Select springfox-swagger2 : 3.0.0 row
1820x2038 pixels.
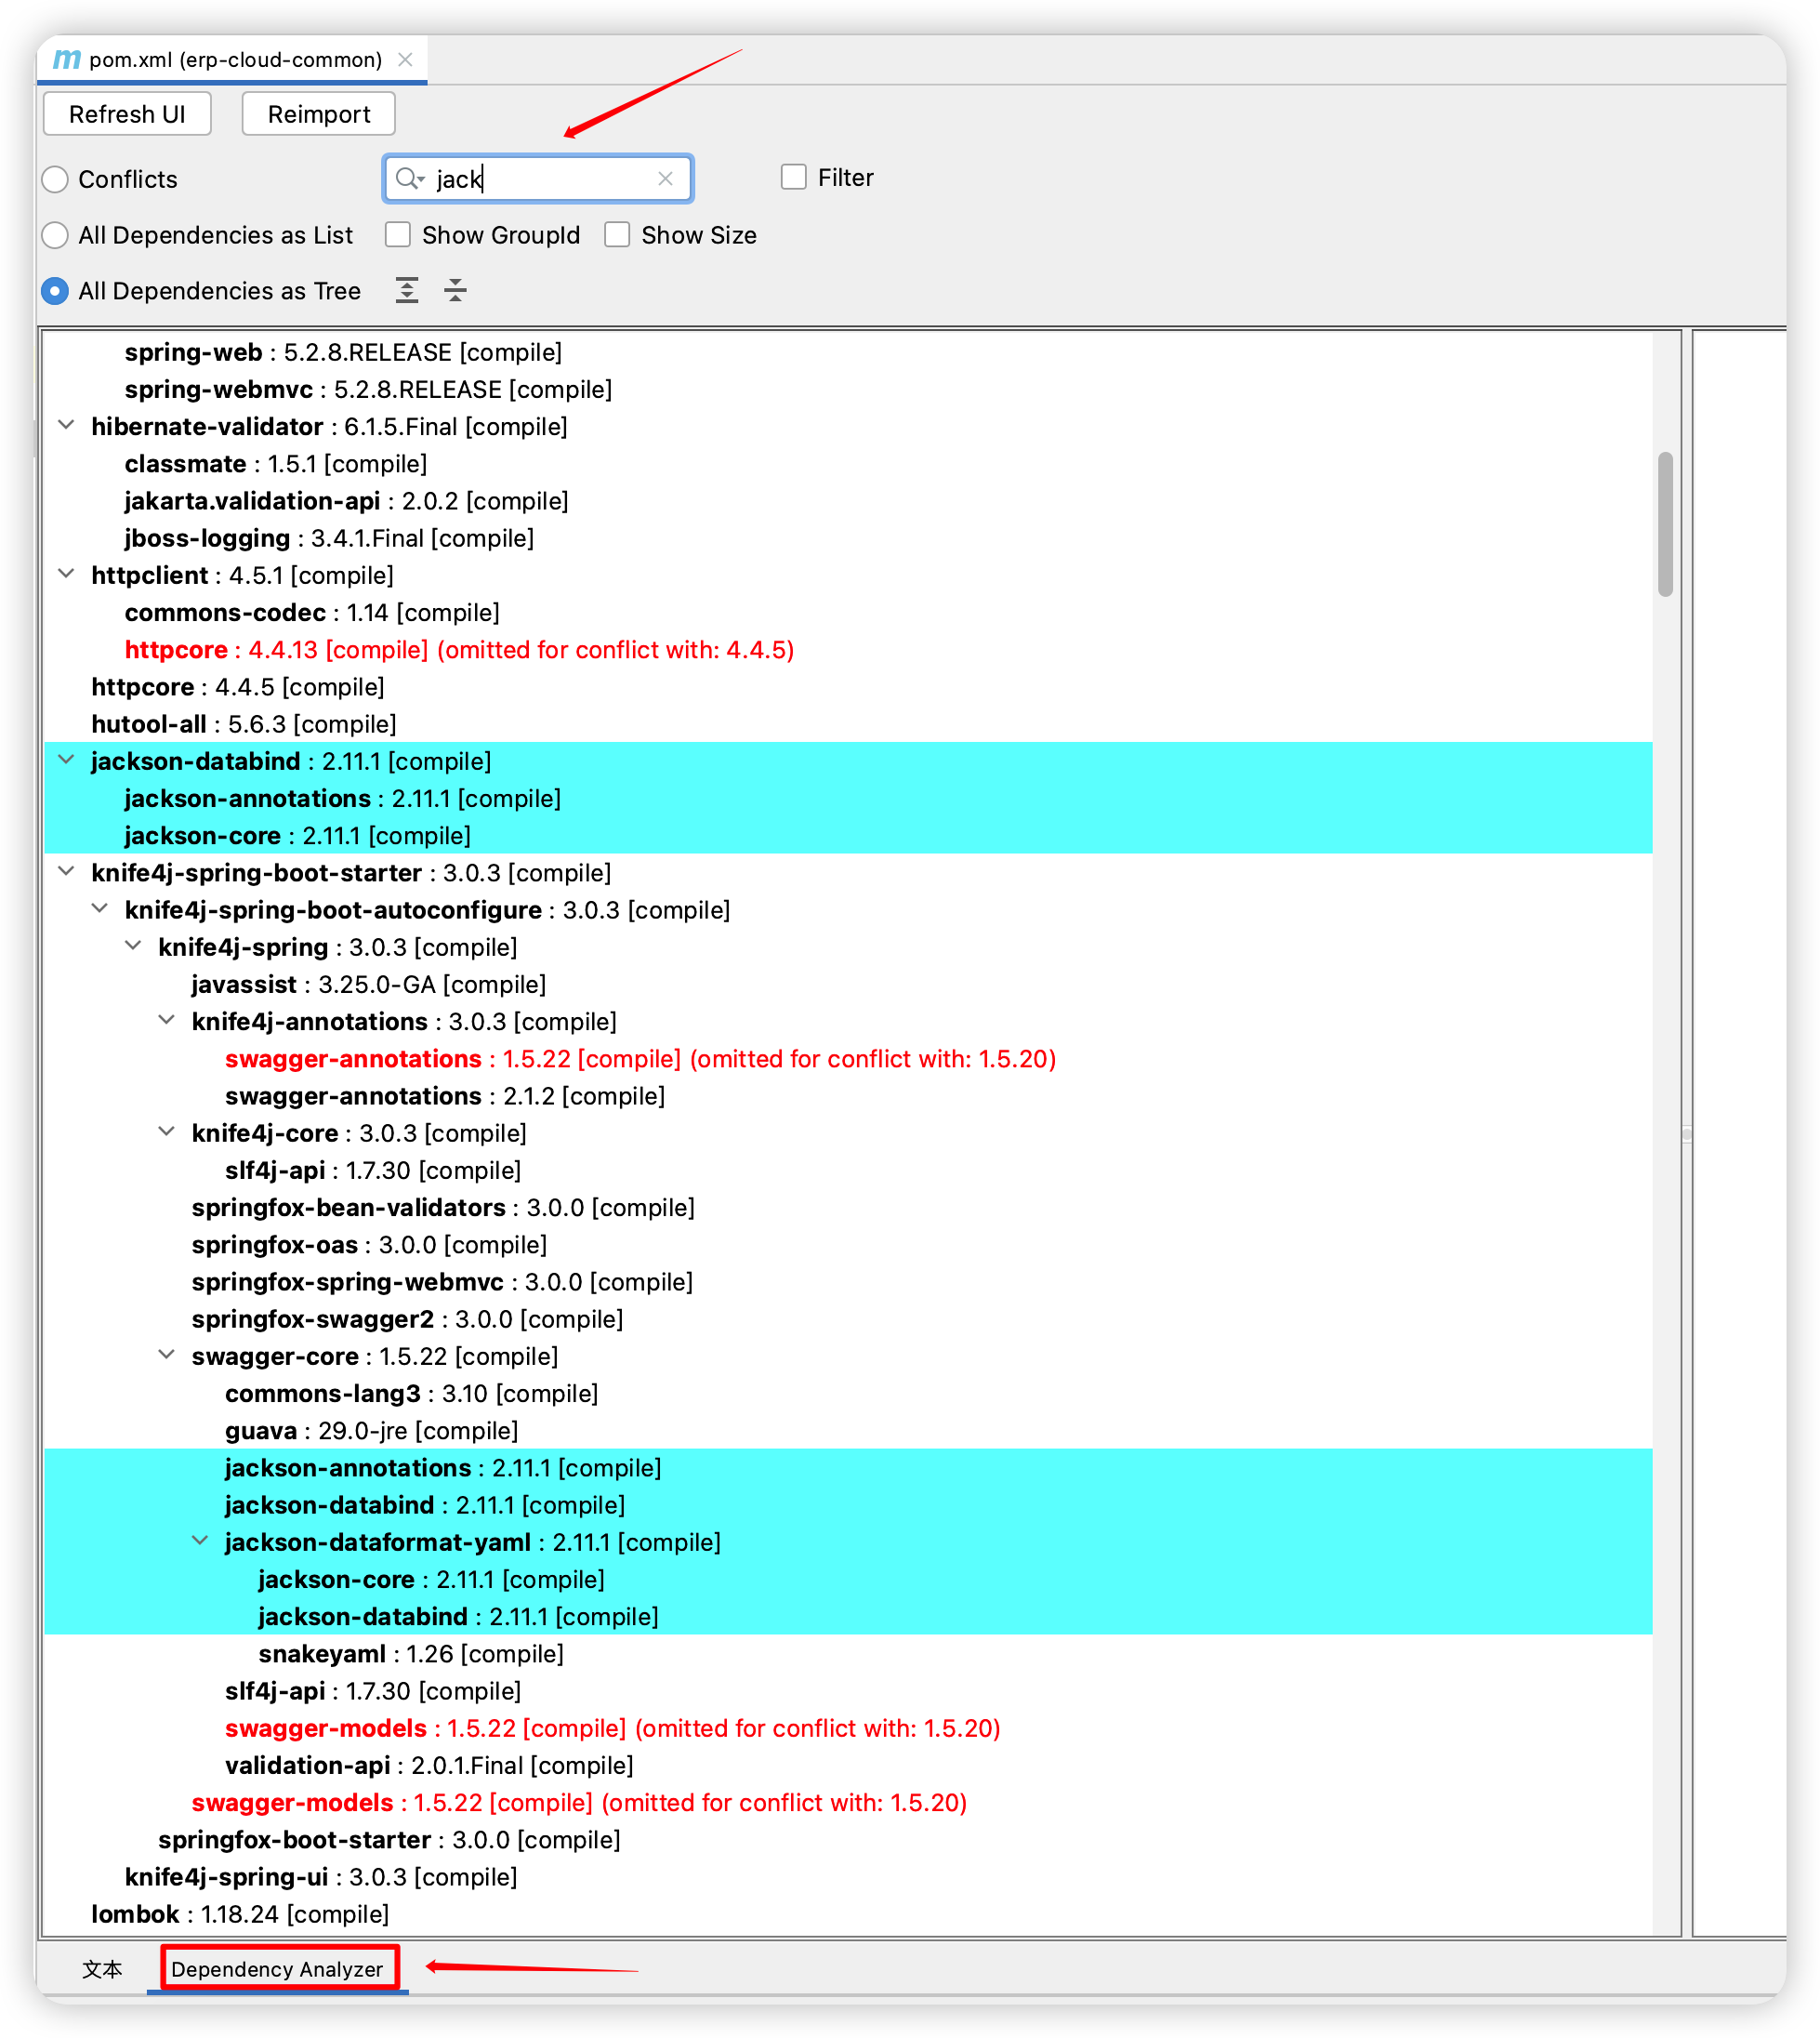[407, 1319]
